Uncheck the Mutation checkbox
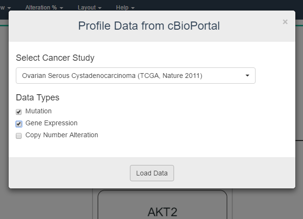This screenshot has width=303, height=219. point(19,112)
